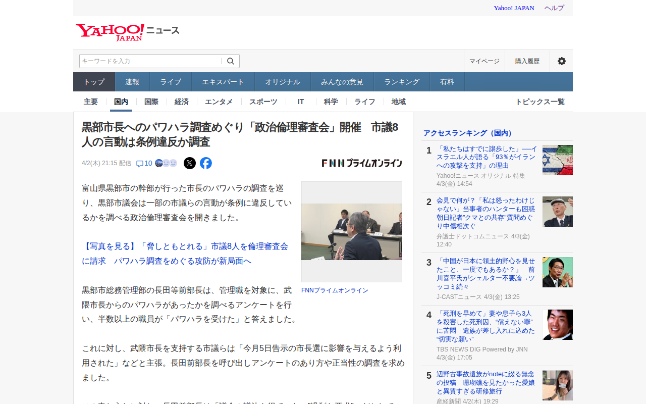The image size is (646, 404).
Task: Switch to 主要 category
Action: pyautogui.click(x=91, y=102)
